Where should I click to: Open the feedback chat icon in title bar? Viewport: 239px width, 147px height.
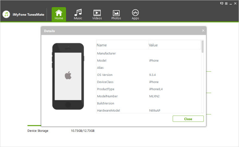coord(222,3)
